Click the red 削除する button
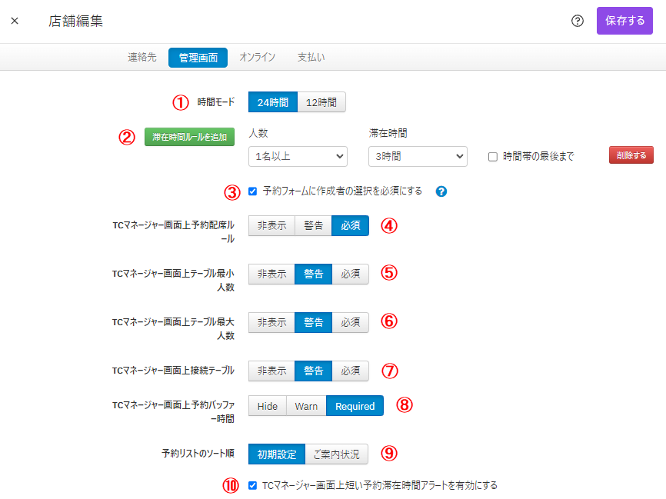Viewport: 666px width, 499px height. [x=631, y=155]
